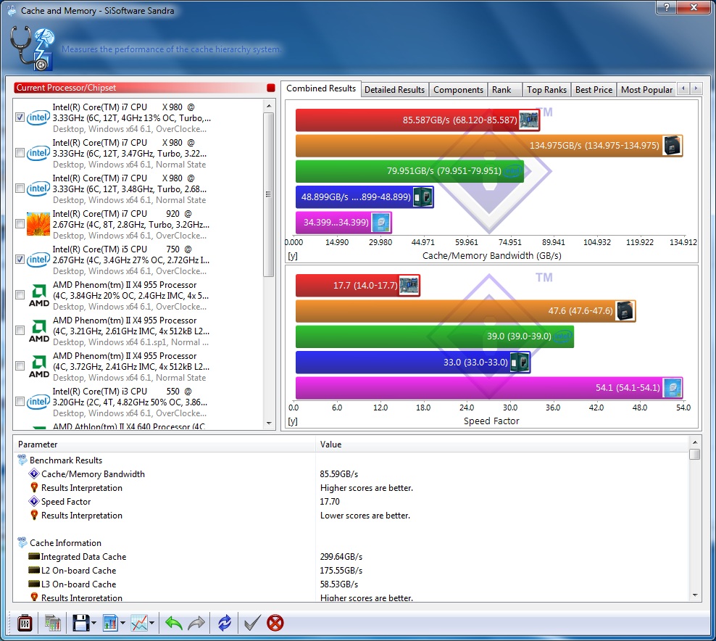
Task: Click the boxed CPU icon on blue 48.899GB/s bar
Action: [422, 197]
